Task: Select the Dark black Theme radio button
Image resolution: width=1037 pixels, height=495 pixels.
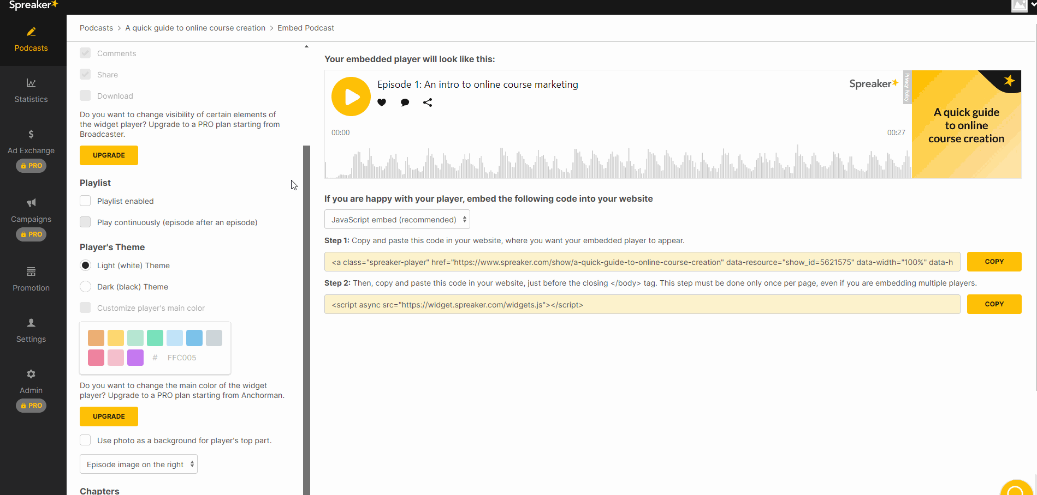Action: 85,286
